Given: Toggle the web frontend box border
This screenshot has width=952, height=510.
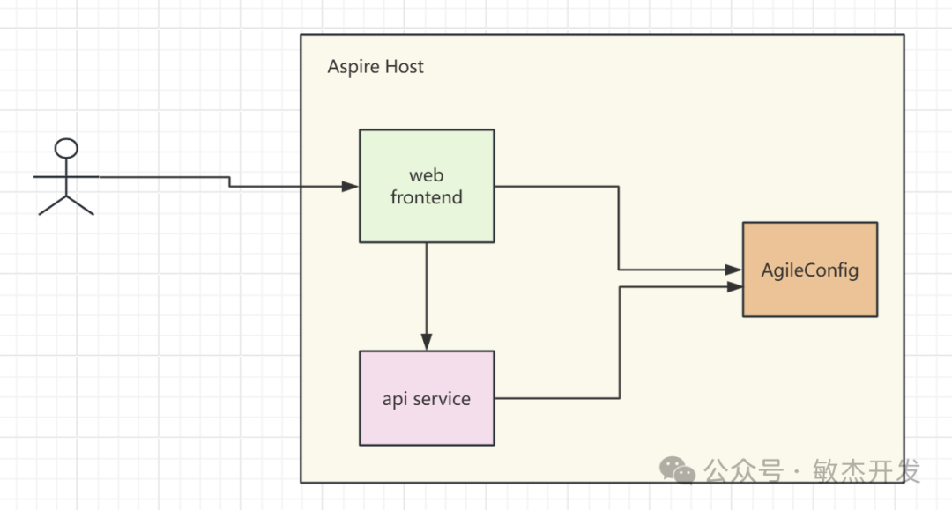Looking at the screenshot, I should [427, 129].
